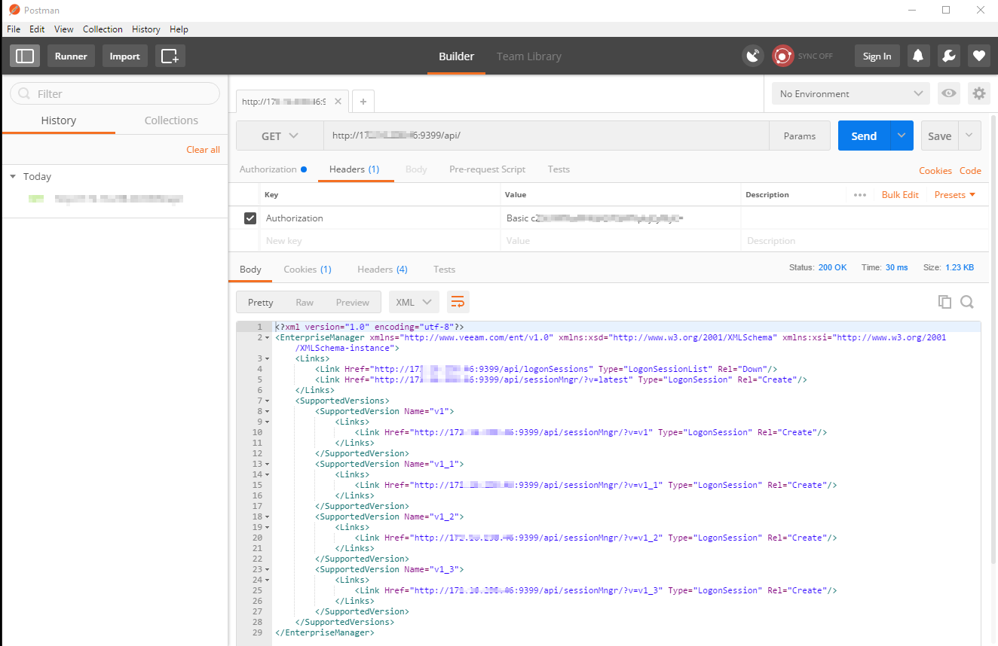The image size is (998, 646).
Task: Click the heart icon in header
Action: tap(979, 56)
